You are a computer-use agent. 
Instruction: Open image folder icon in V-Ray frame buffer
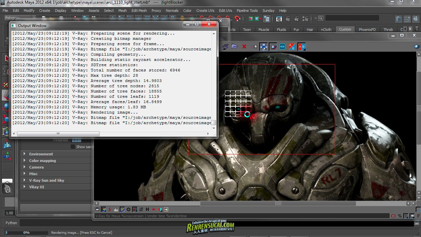(x=235, y=47)
